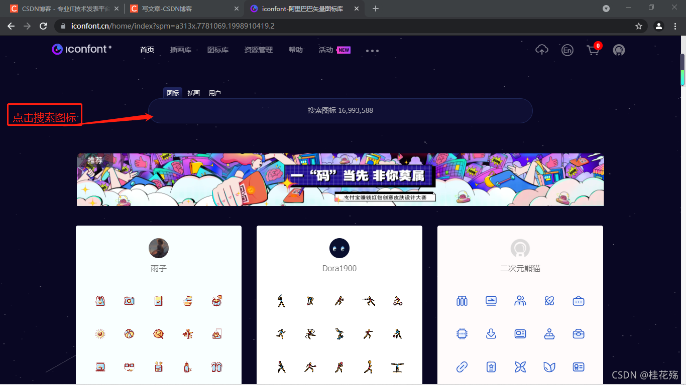The width and height of the screenshot is (686, 385).
Task: Select the flip-flops icon
Action: (216, 367)
